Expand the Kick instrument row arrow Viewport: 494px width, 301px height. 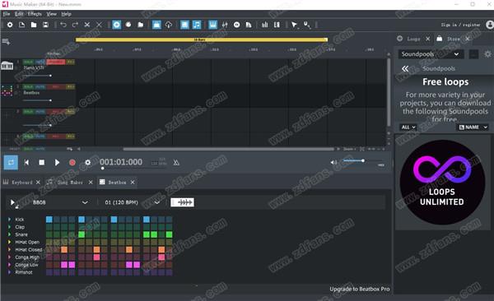pos(9,219)
